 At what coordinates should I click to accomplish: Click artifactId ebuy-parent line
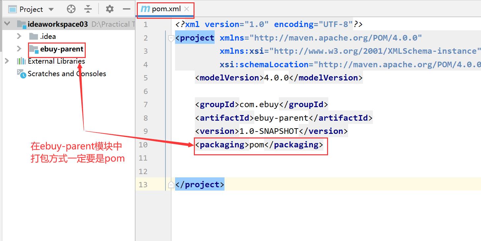(284, 118)
